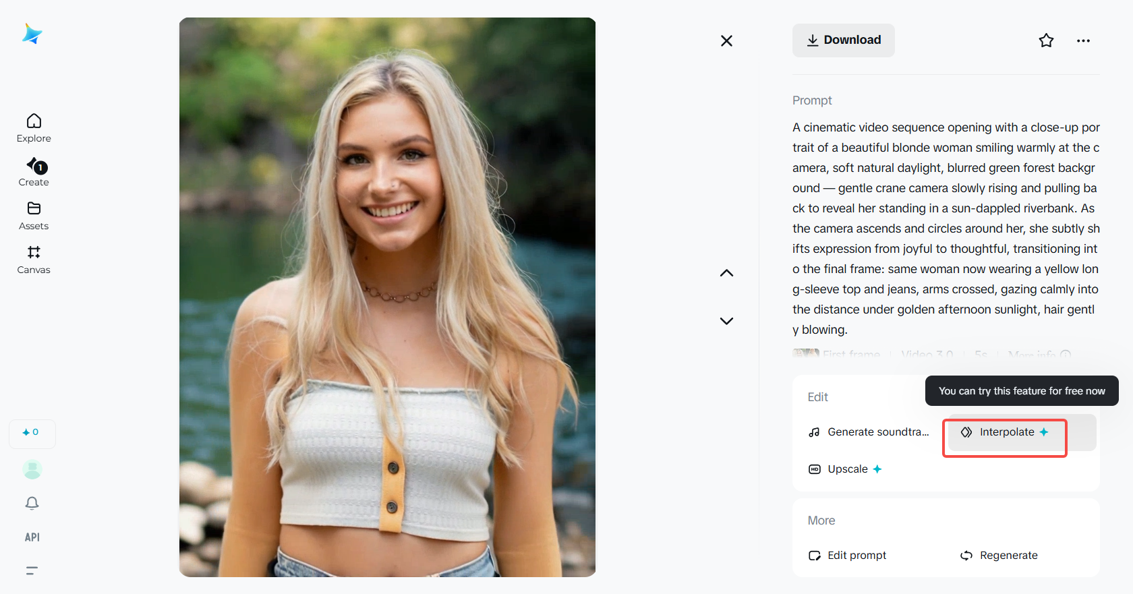The height and width of the screenshot is (594, 1133).
Task: Open the API page
Action: point(32,537)
